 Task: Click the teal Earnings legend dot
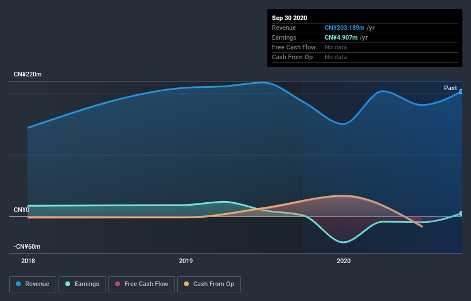pyautogui.click(x=68, y=284)
